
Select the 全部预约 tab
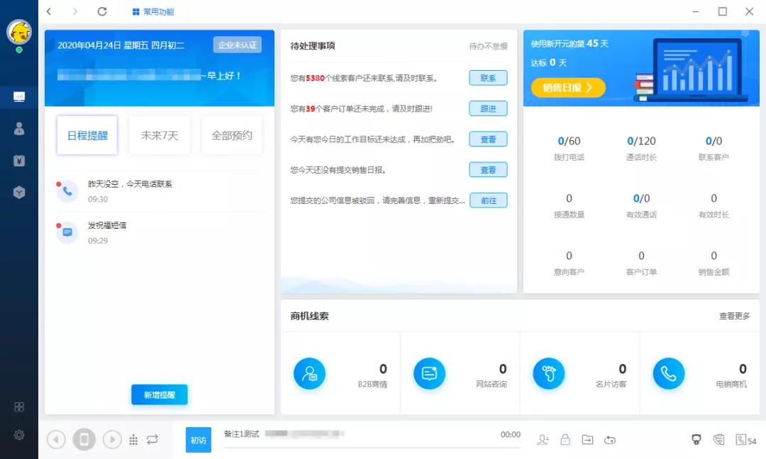pos(232,135)
